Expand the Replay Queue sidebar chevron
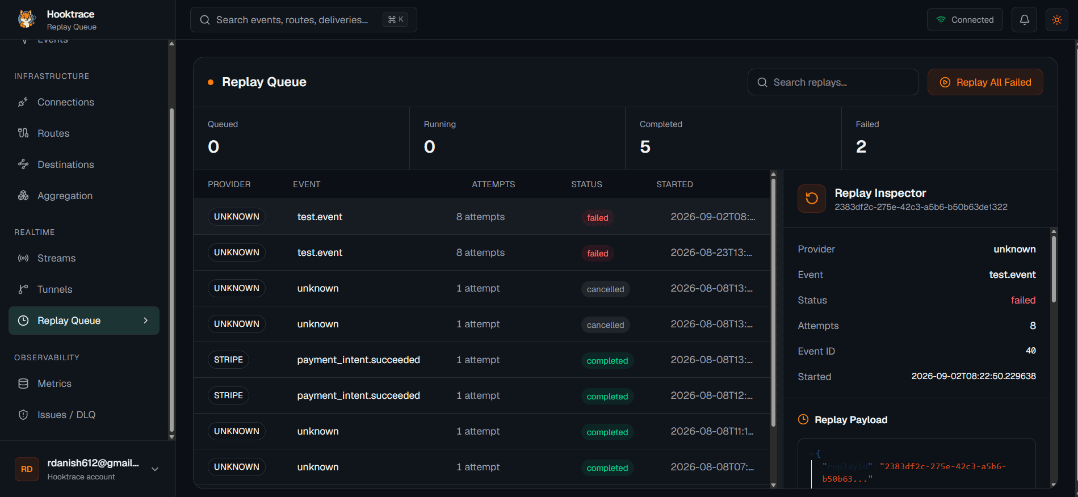The height and width of the screenshot is (497, 1078). [146, 321]
